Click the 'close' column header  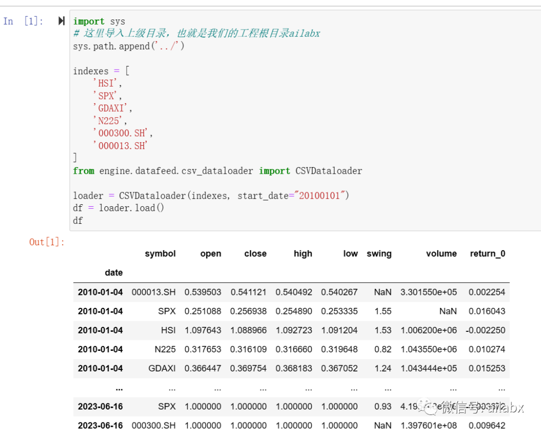coord(255,254)
